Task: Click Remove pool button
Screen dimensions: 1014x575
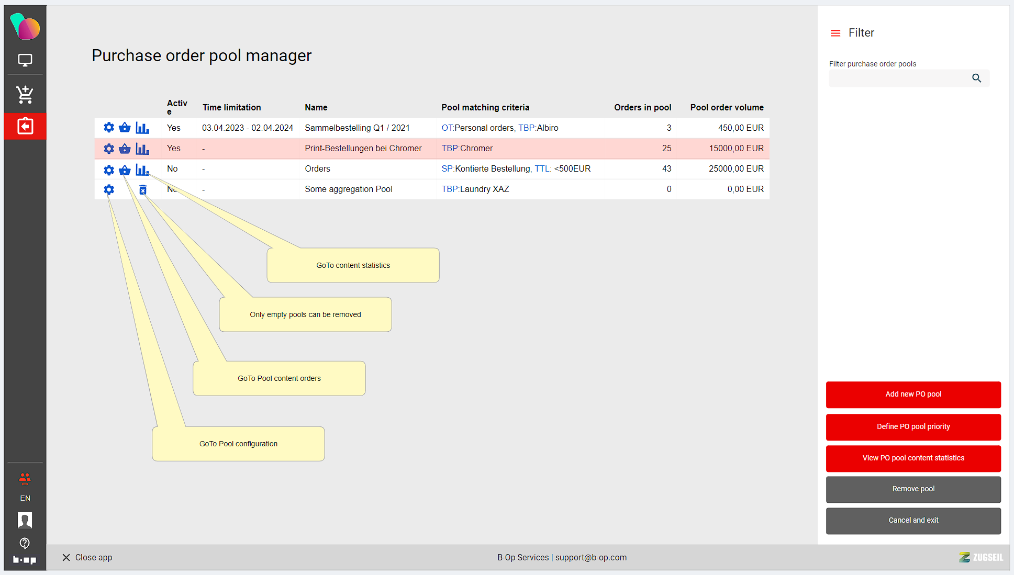Action: [x=913, y=489]
